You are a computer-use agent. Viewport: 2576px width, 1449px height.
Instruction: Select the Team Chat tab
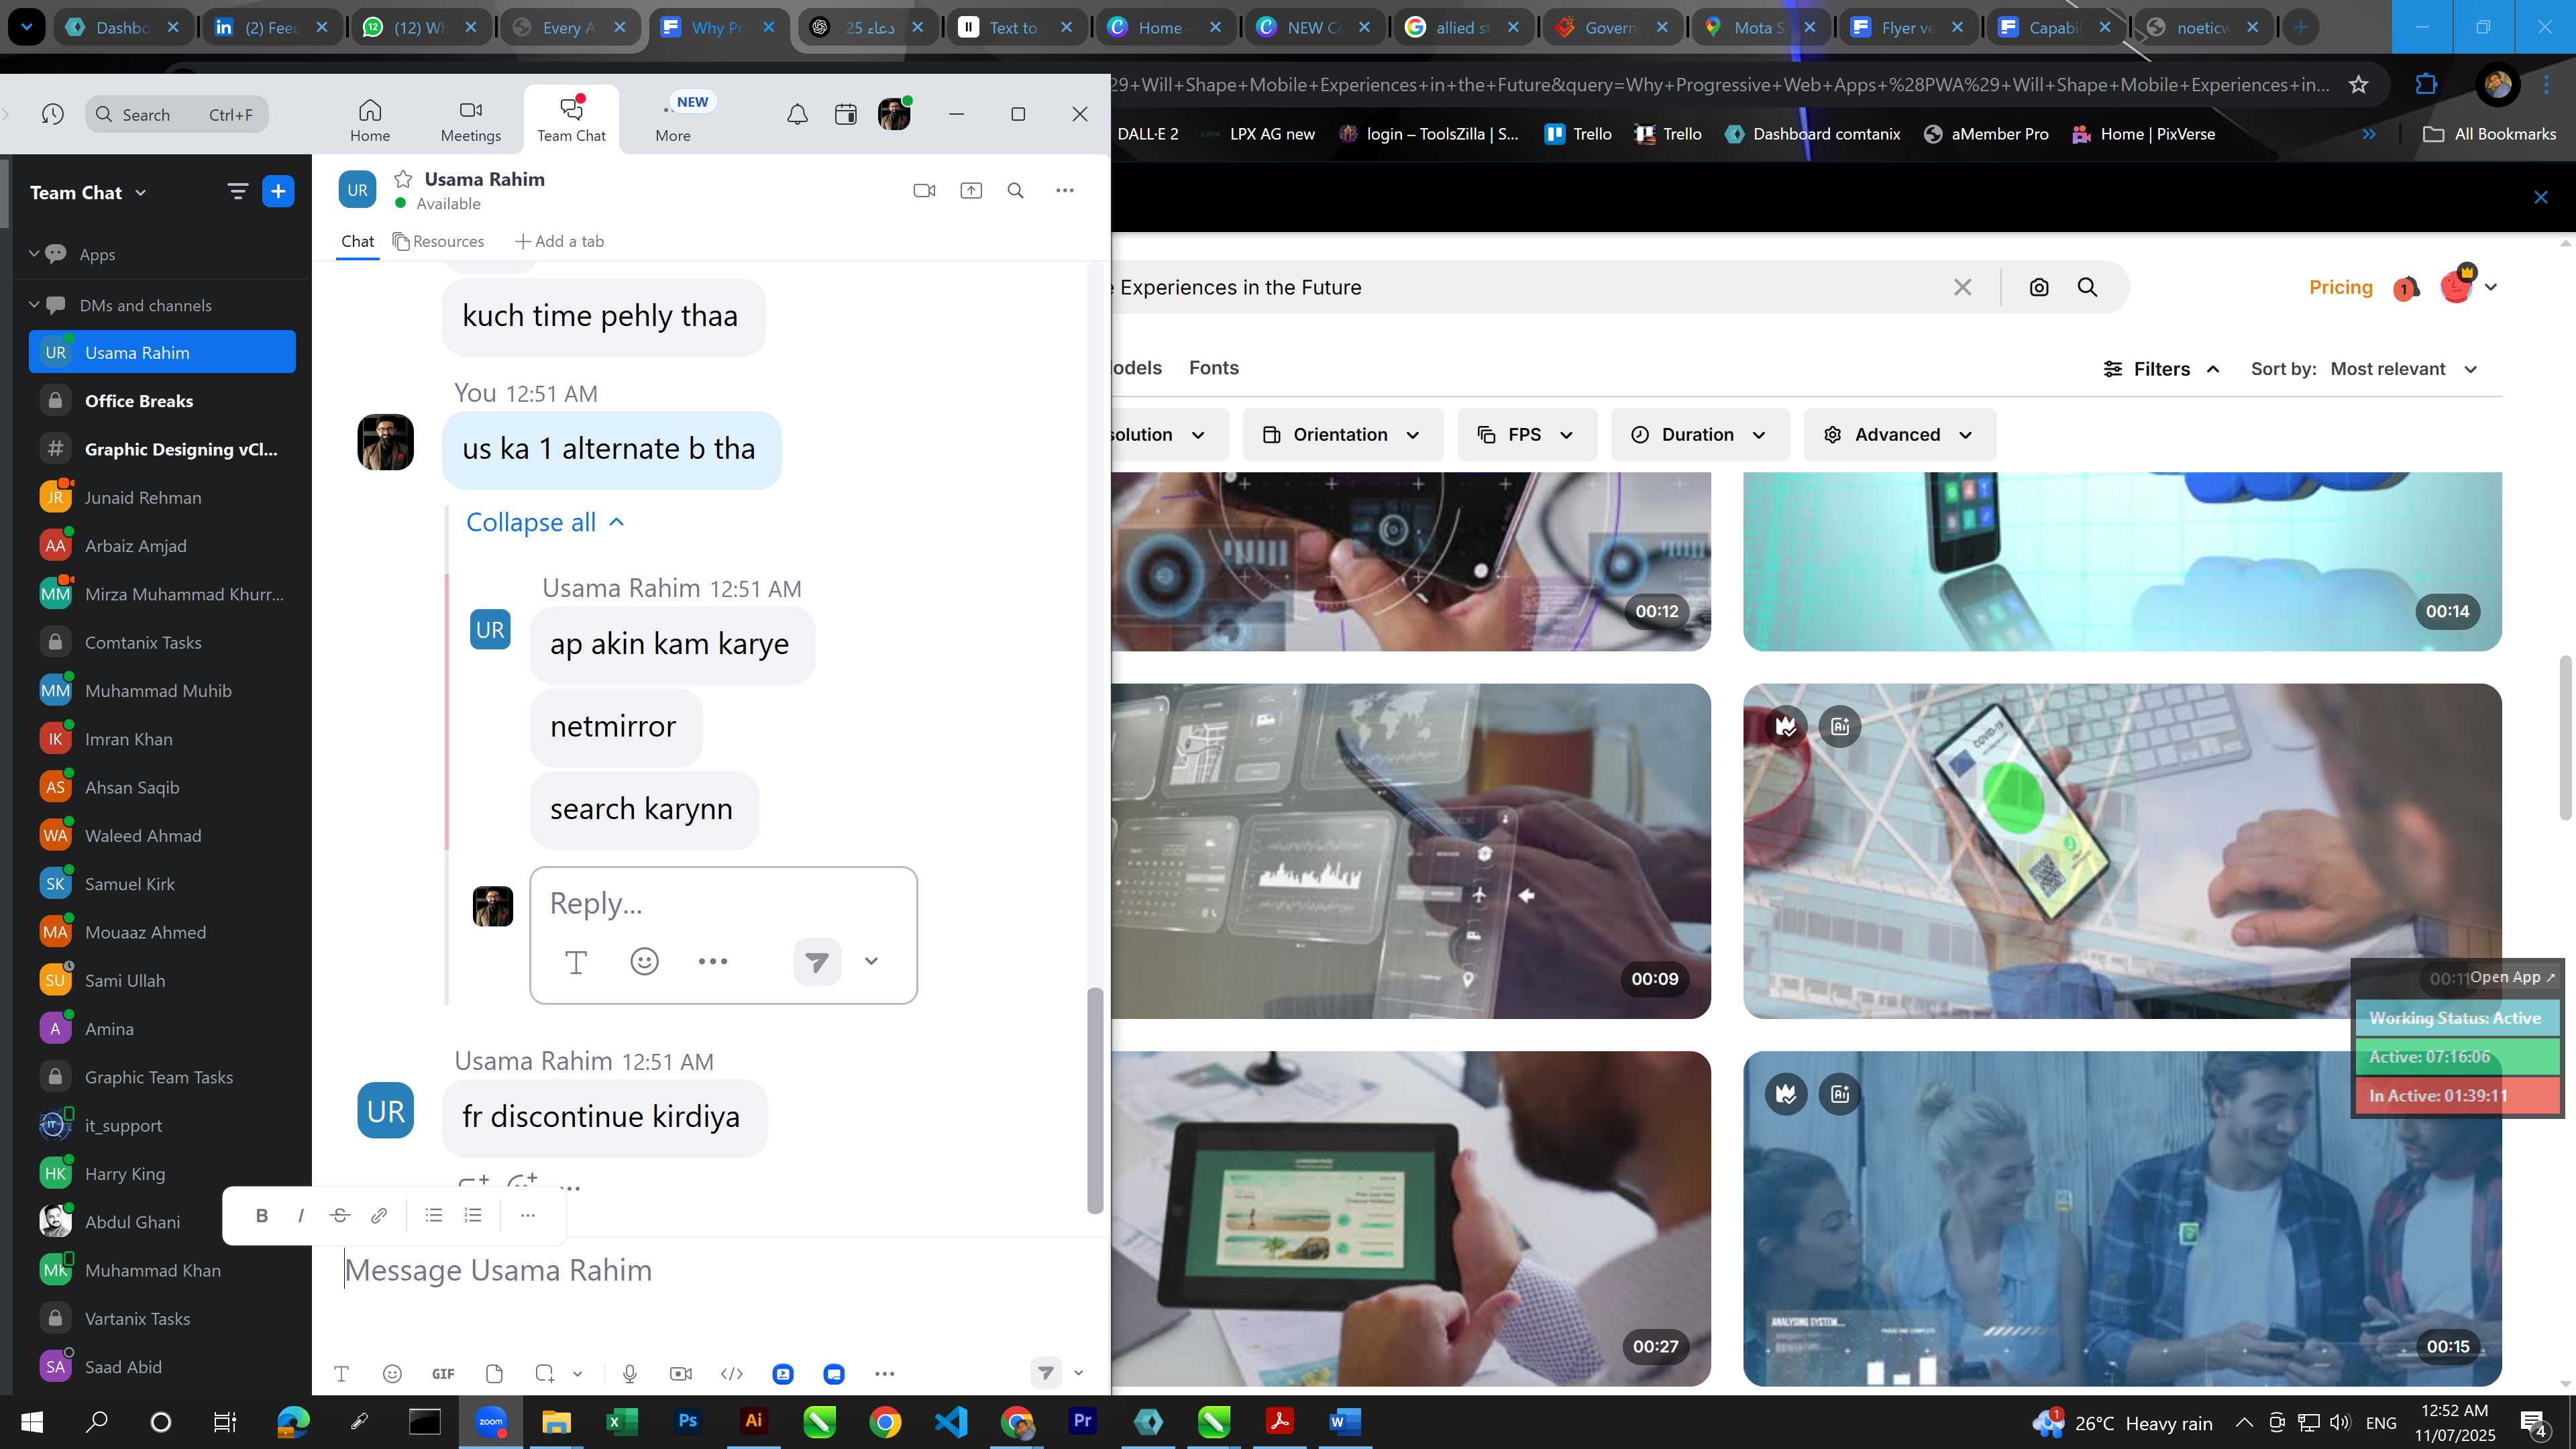[x=571, y=120]
